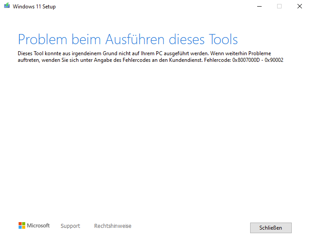Close the setup window with X
Viewport: 309px width, 242px height.
[300, 6]
